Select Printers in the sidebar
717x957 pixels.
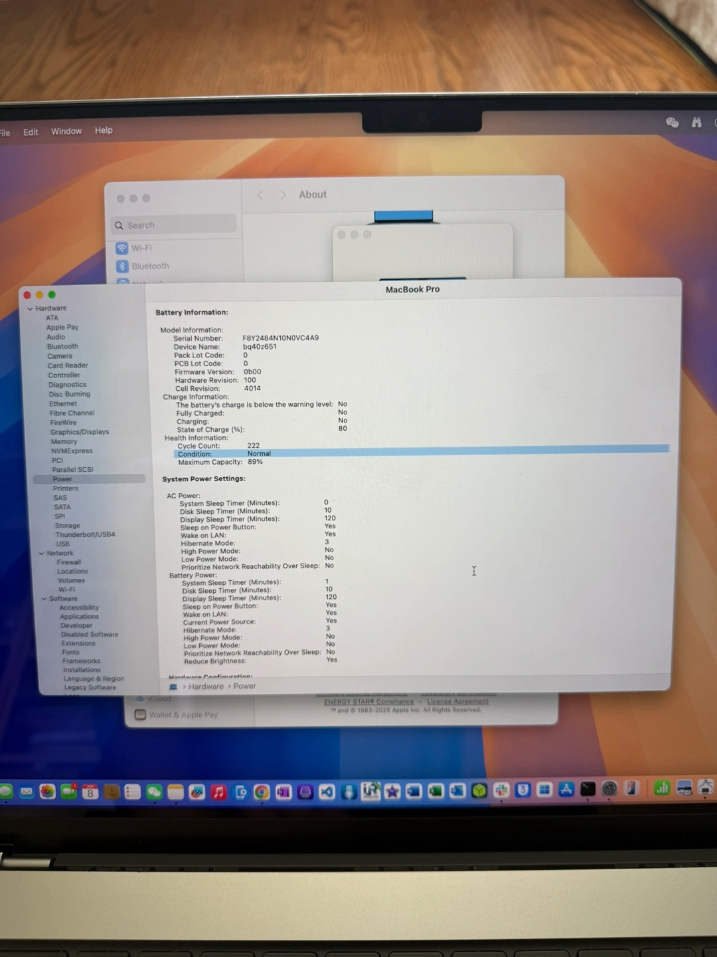(x=65, y=488)
